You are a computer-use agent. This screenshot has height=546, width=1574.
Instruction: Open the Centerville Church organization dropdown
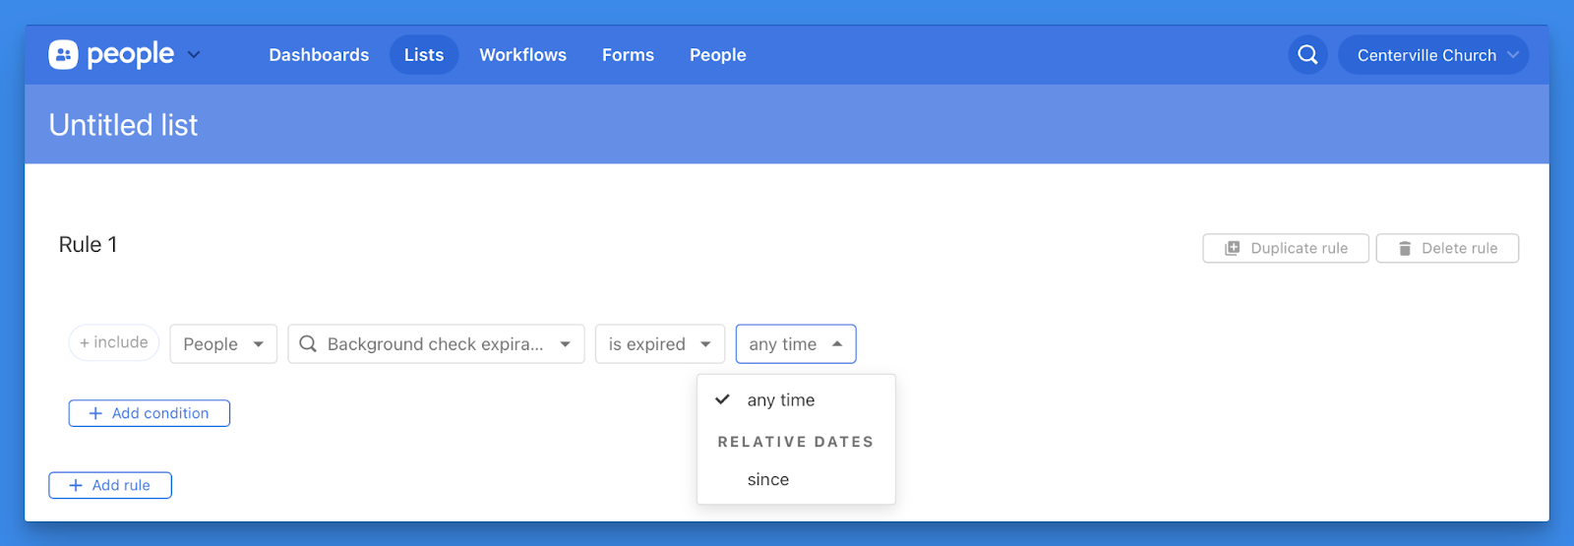[1432, 55]
